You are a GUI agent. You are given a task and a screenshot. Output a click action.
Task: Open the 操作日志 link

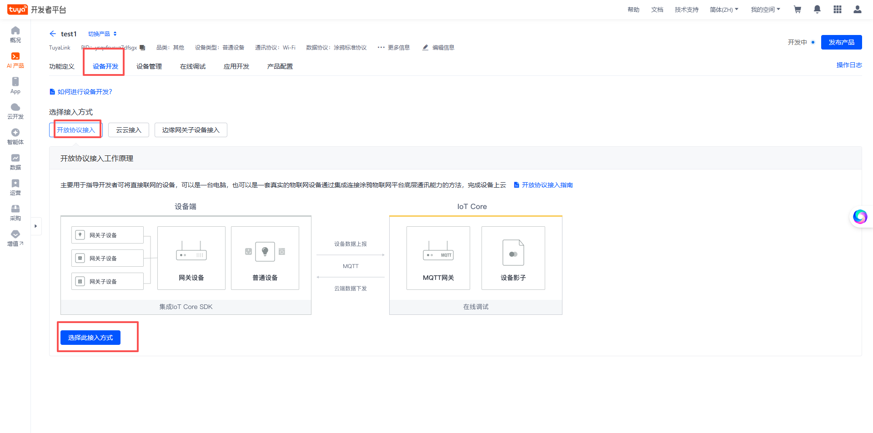[x=849, y=65]
